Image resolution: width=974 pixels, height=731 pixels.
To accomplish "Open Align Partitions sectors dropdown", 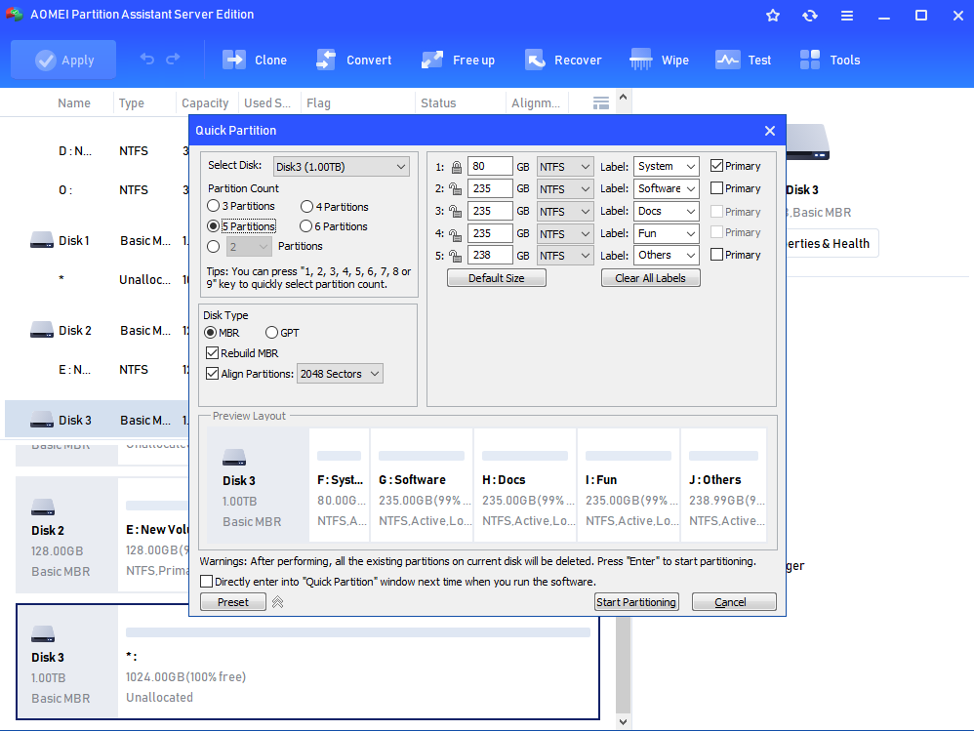I will (340, 374).
